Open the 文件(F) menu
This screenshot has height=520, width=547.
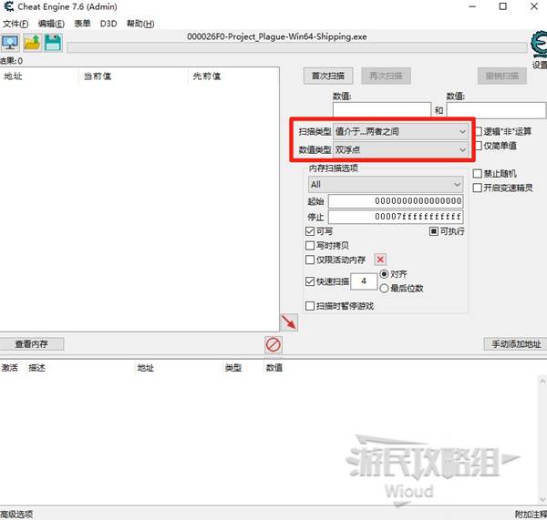tap(15, 23)
